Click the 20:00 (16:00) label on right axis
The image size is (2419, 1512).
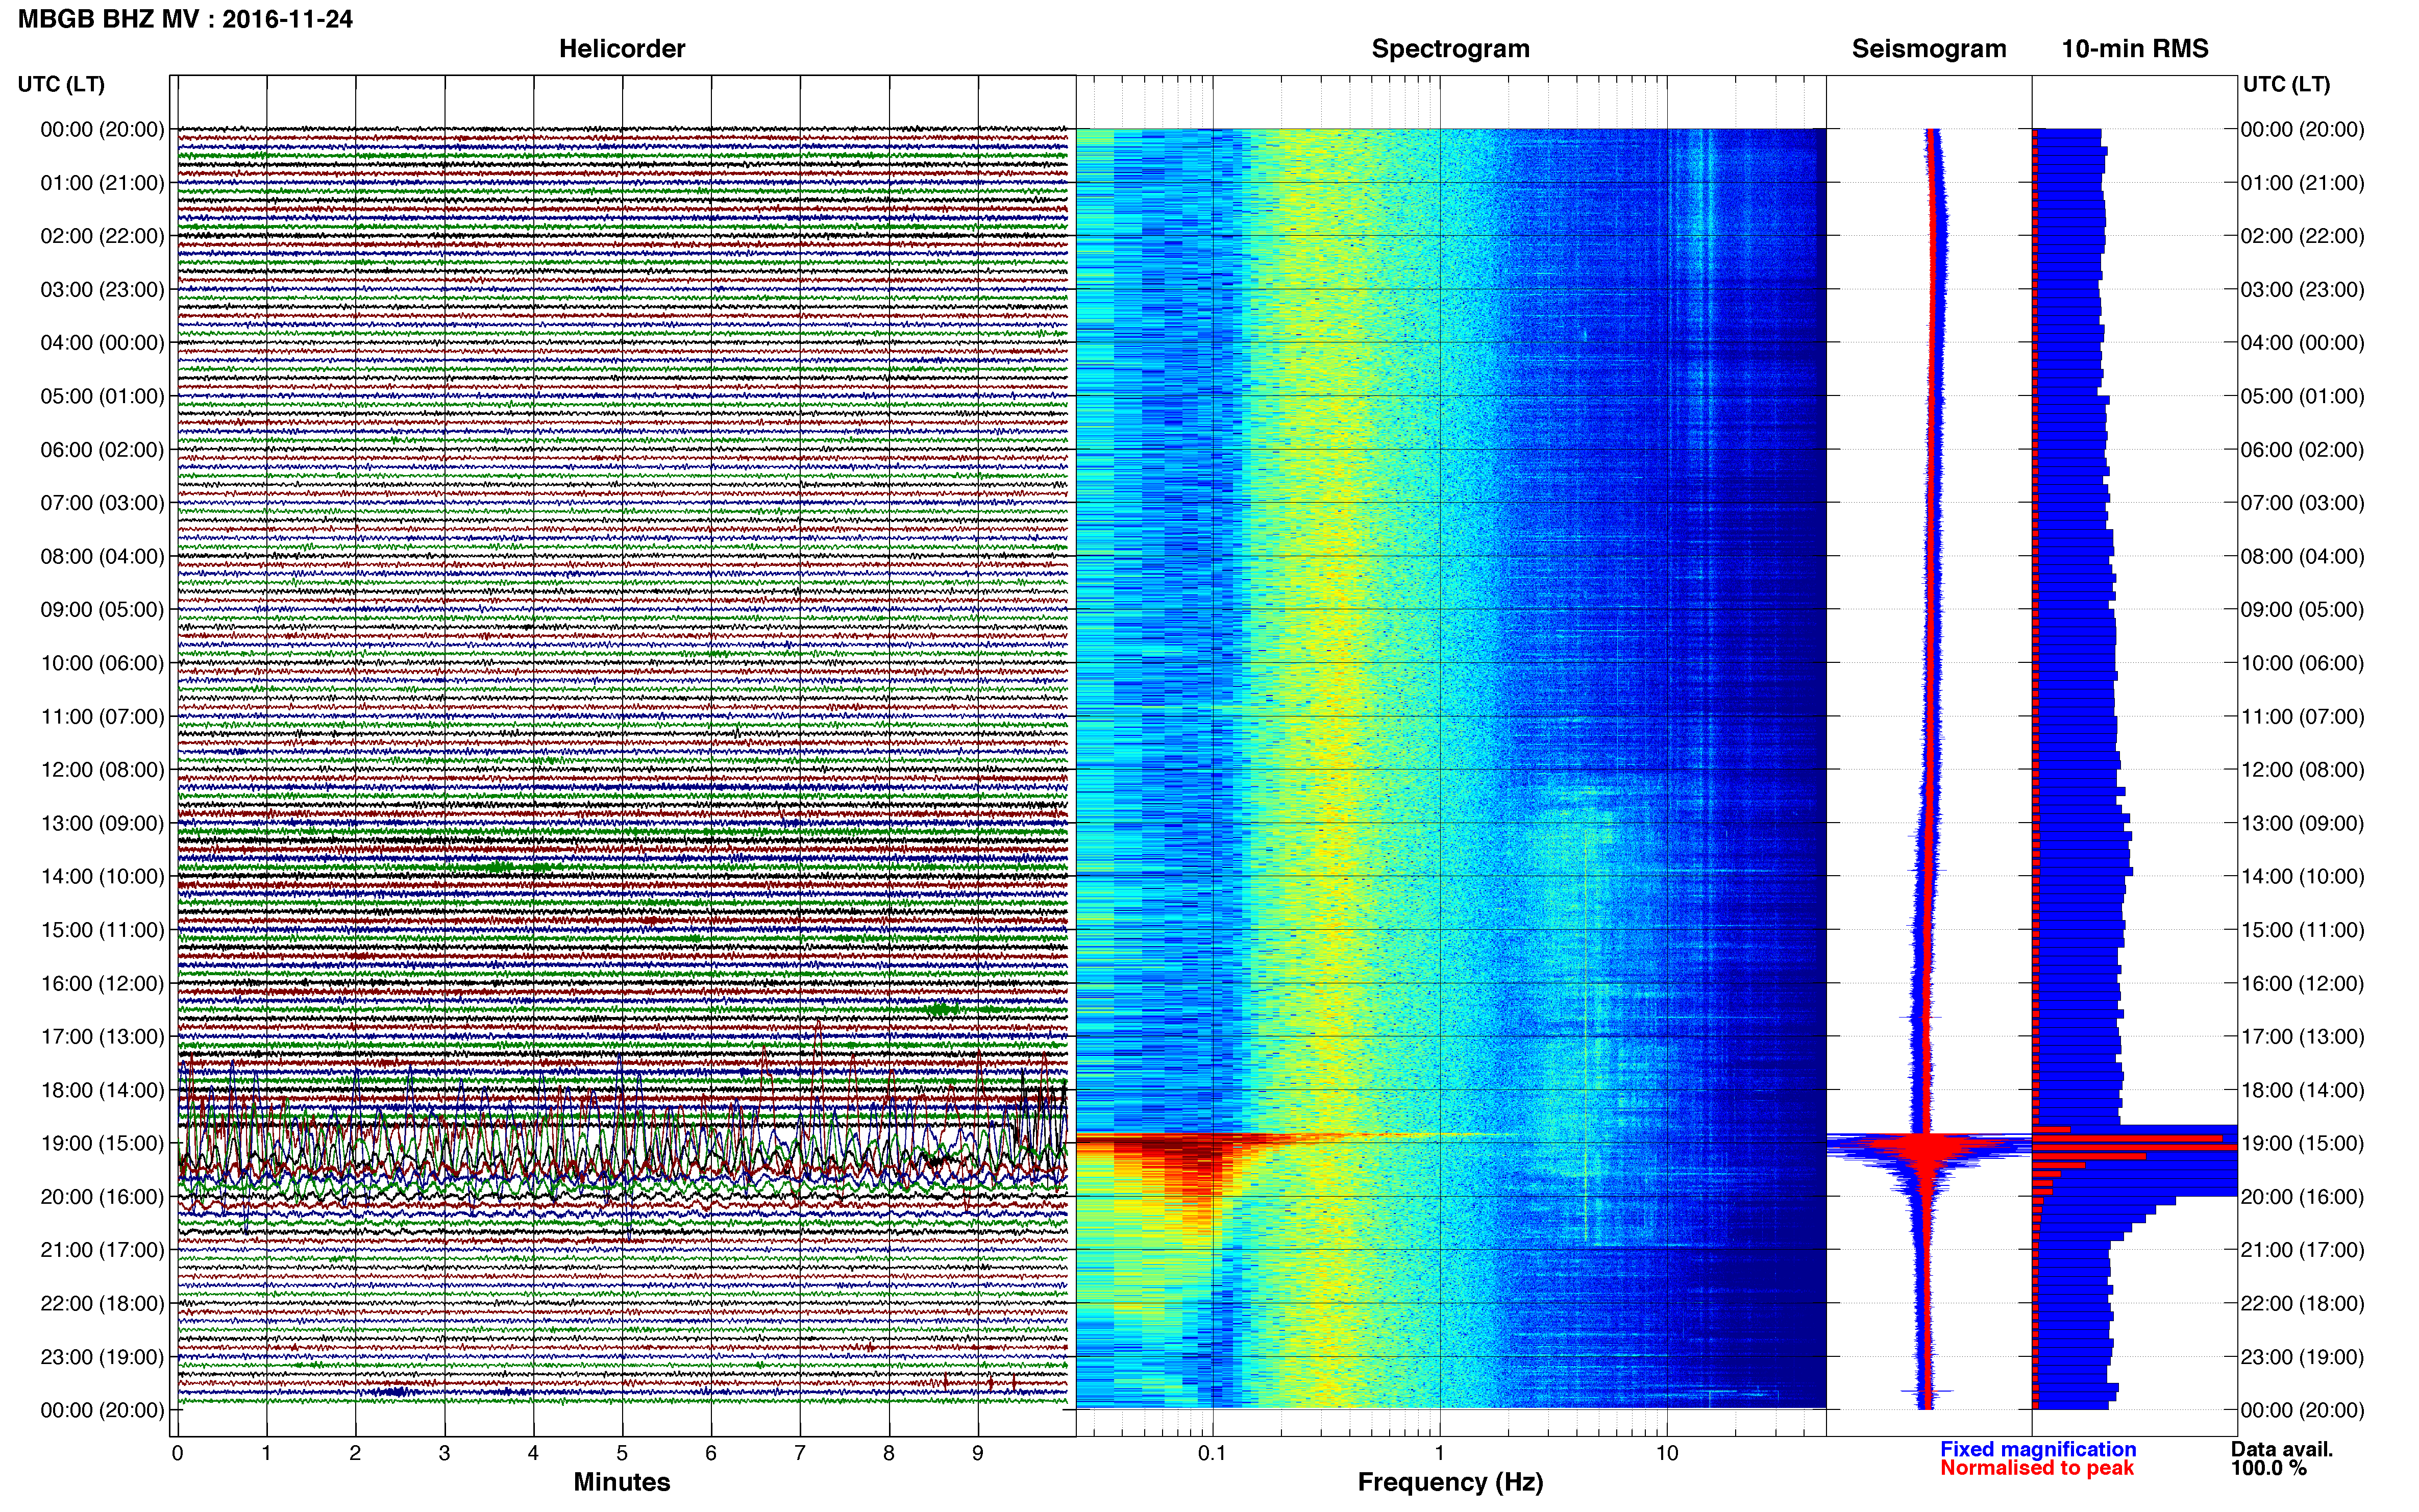(x=2302, y=1197)
